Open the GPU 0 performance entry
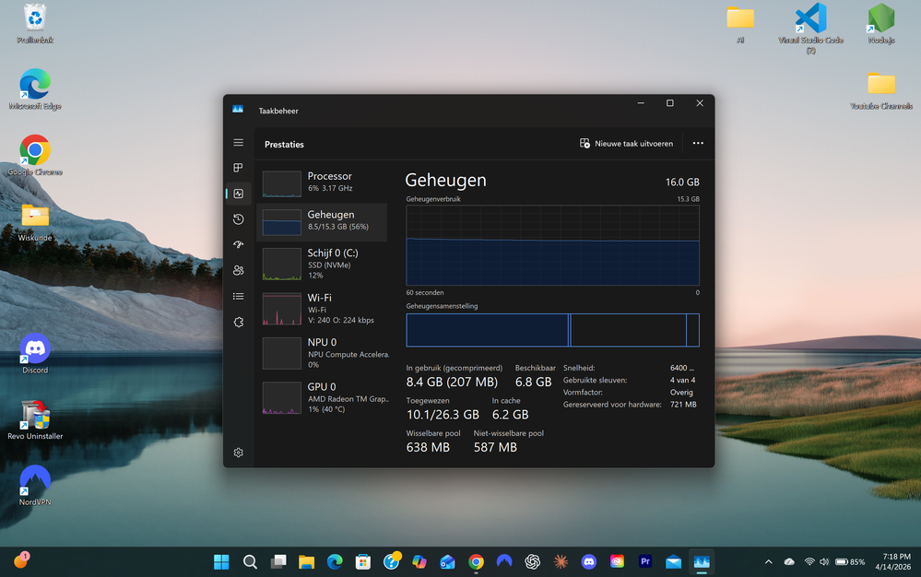The height and width of the screenshot is (577, 921). click(x=321, y=398)
